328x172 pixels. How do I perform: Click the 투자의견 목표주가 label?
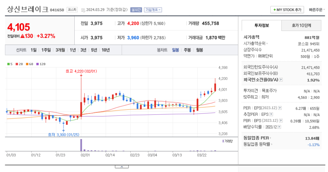point(260,91)
